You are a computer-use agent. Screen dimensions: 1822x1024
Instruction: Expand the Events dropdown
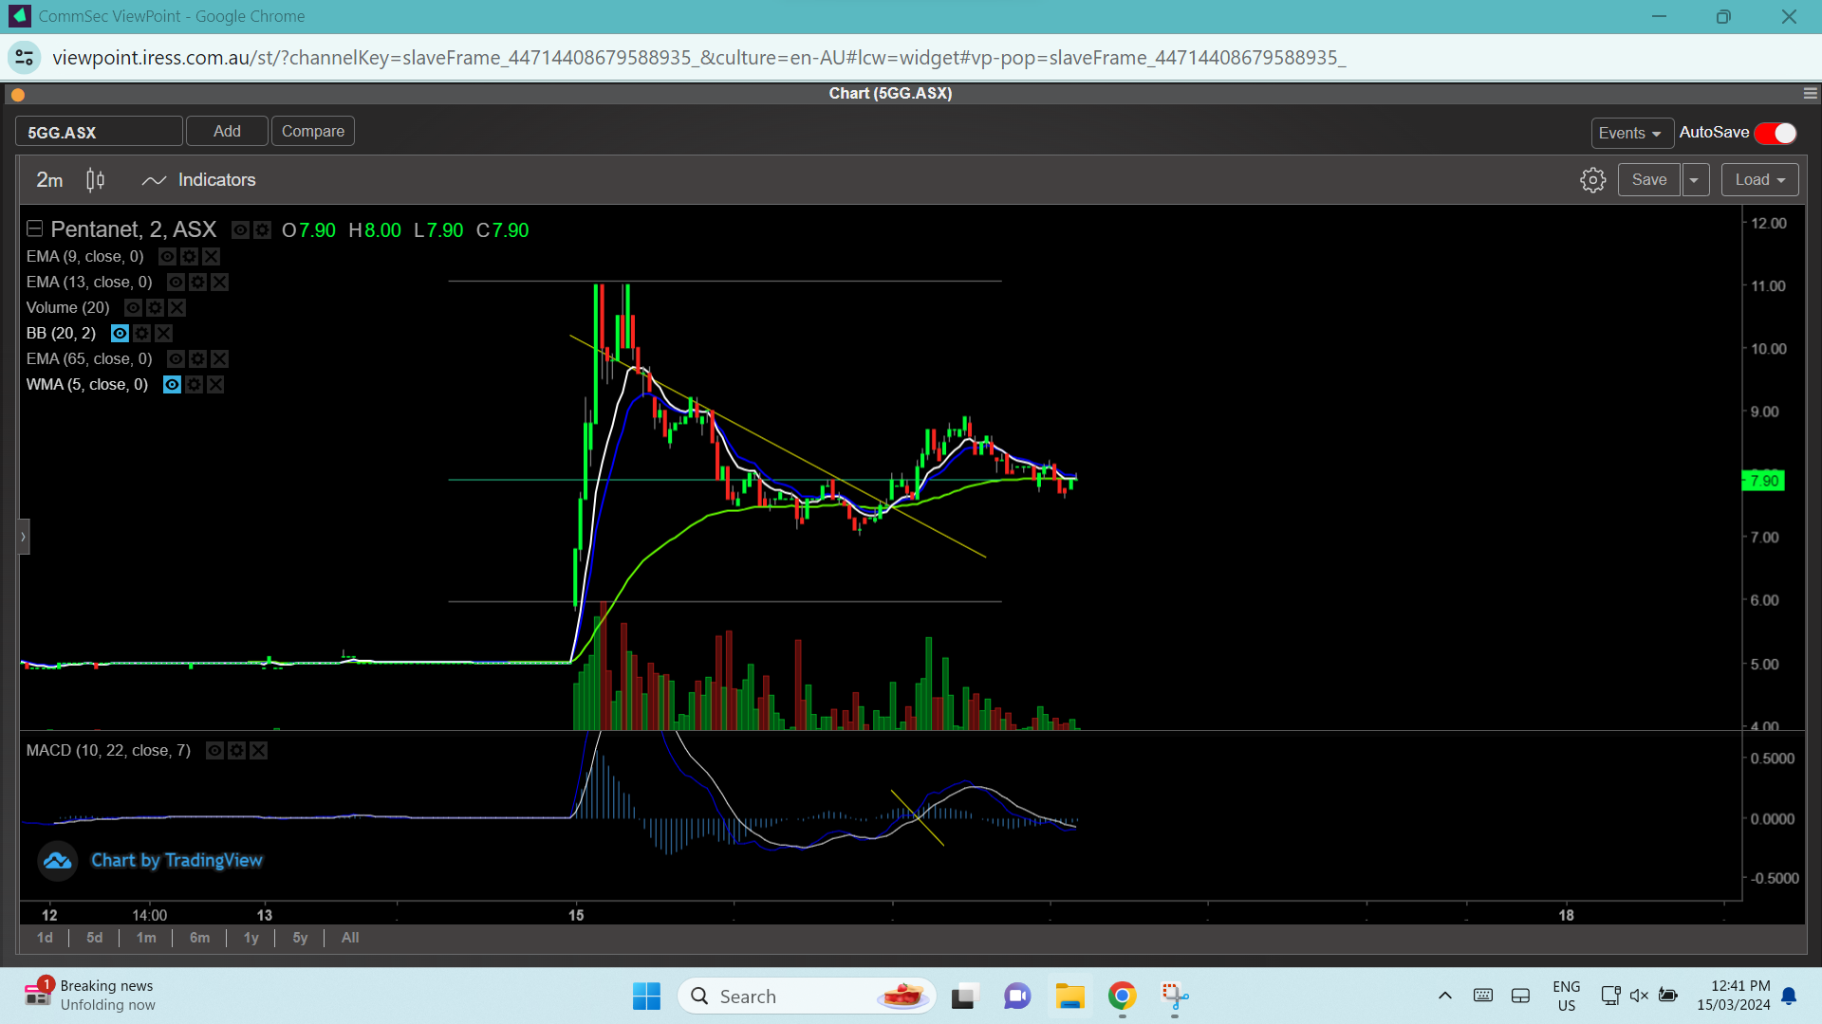point(1631,134)
